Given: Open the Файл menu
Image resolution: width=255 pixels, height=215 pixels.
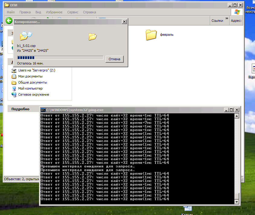Looking at the screenshot, I should (11, 12).
